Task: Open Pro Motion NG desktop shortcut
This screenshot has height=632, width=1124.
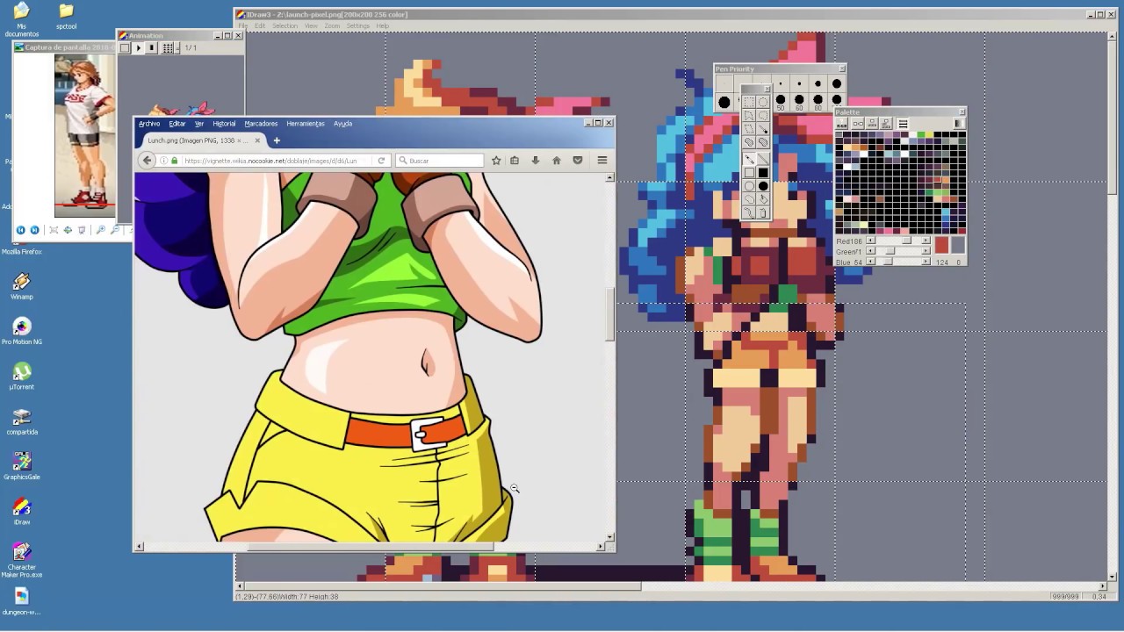Action: coord(21,331)
